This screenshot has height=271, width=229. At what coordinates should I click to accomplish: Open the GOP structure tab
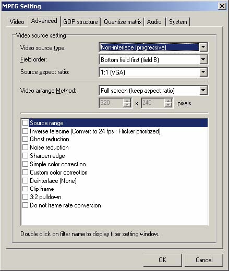(80, 22)
